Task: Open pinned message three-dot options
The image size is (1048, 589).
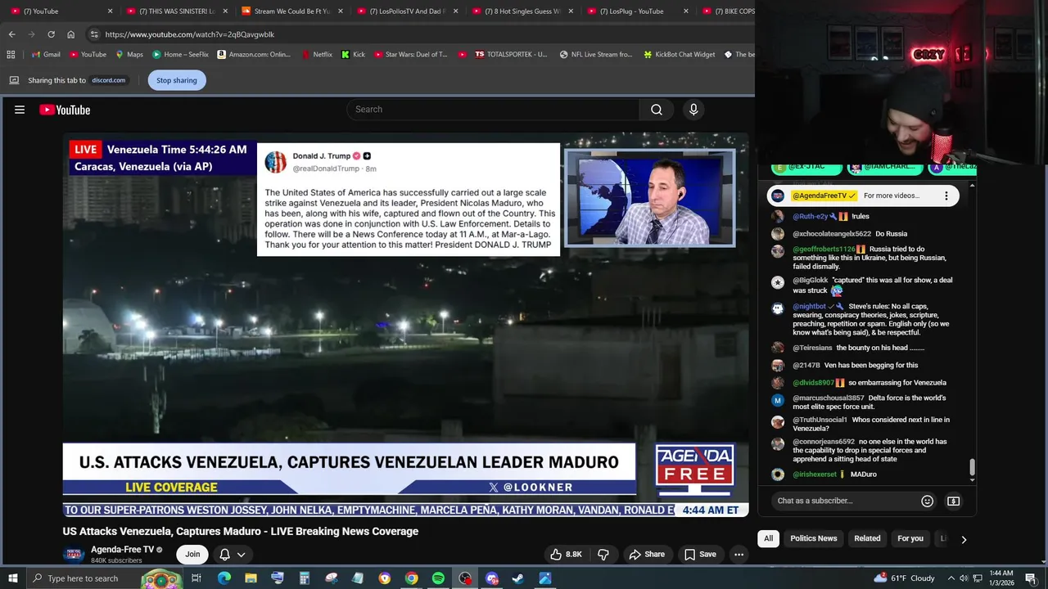Action: 946,196
